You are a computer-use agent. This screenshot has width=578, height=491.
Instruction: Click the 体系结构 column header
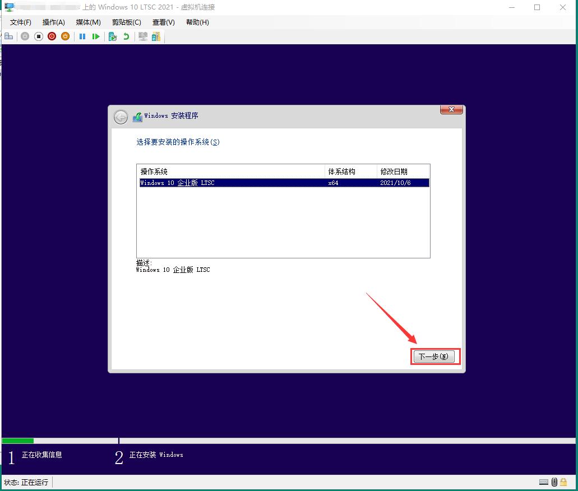(351, 172)
